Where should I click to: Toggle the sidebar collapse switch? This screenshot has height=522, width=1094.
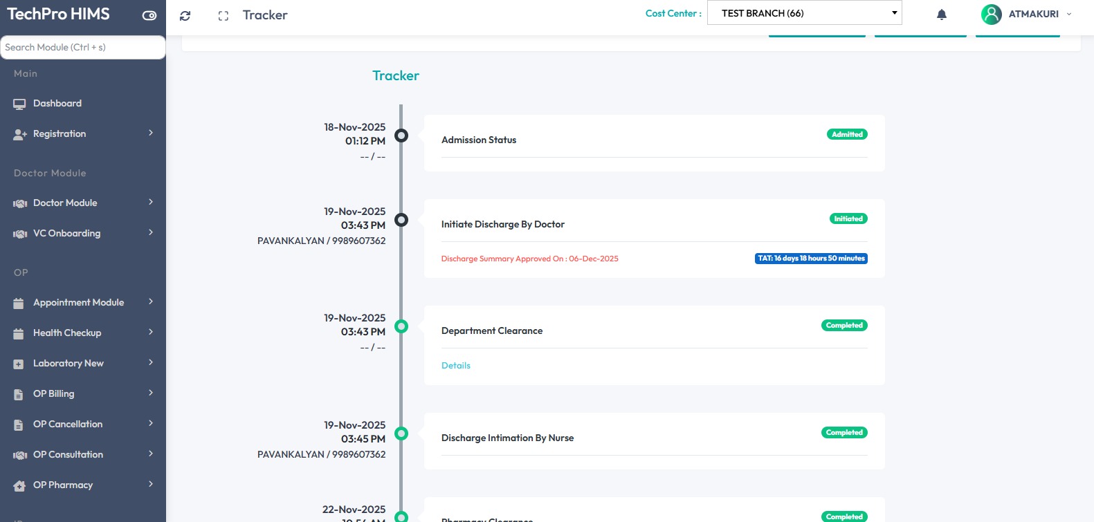pyautogui.click(x=149, y=15)
